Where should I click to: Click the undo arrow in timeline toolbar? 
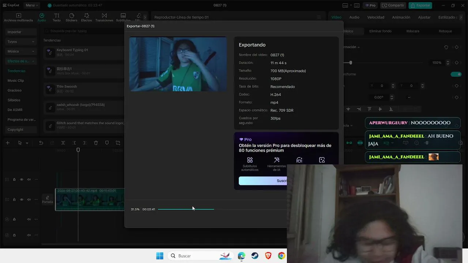[x=41, y=143]
